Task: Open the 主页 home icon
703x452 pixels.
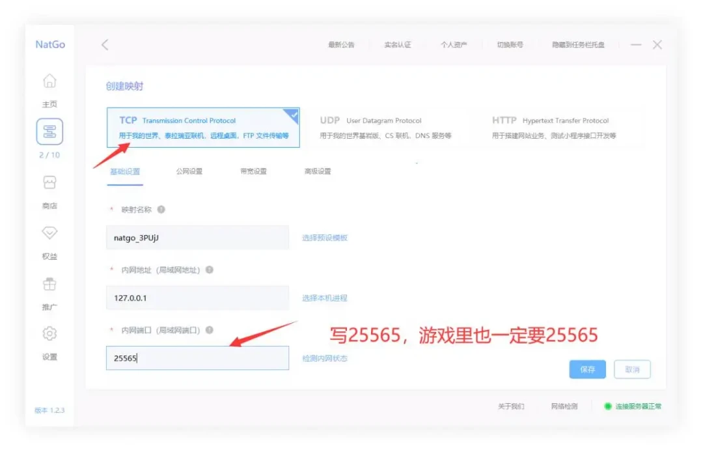Action: [x=49, y=81]
